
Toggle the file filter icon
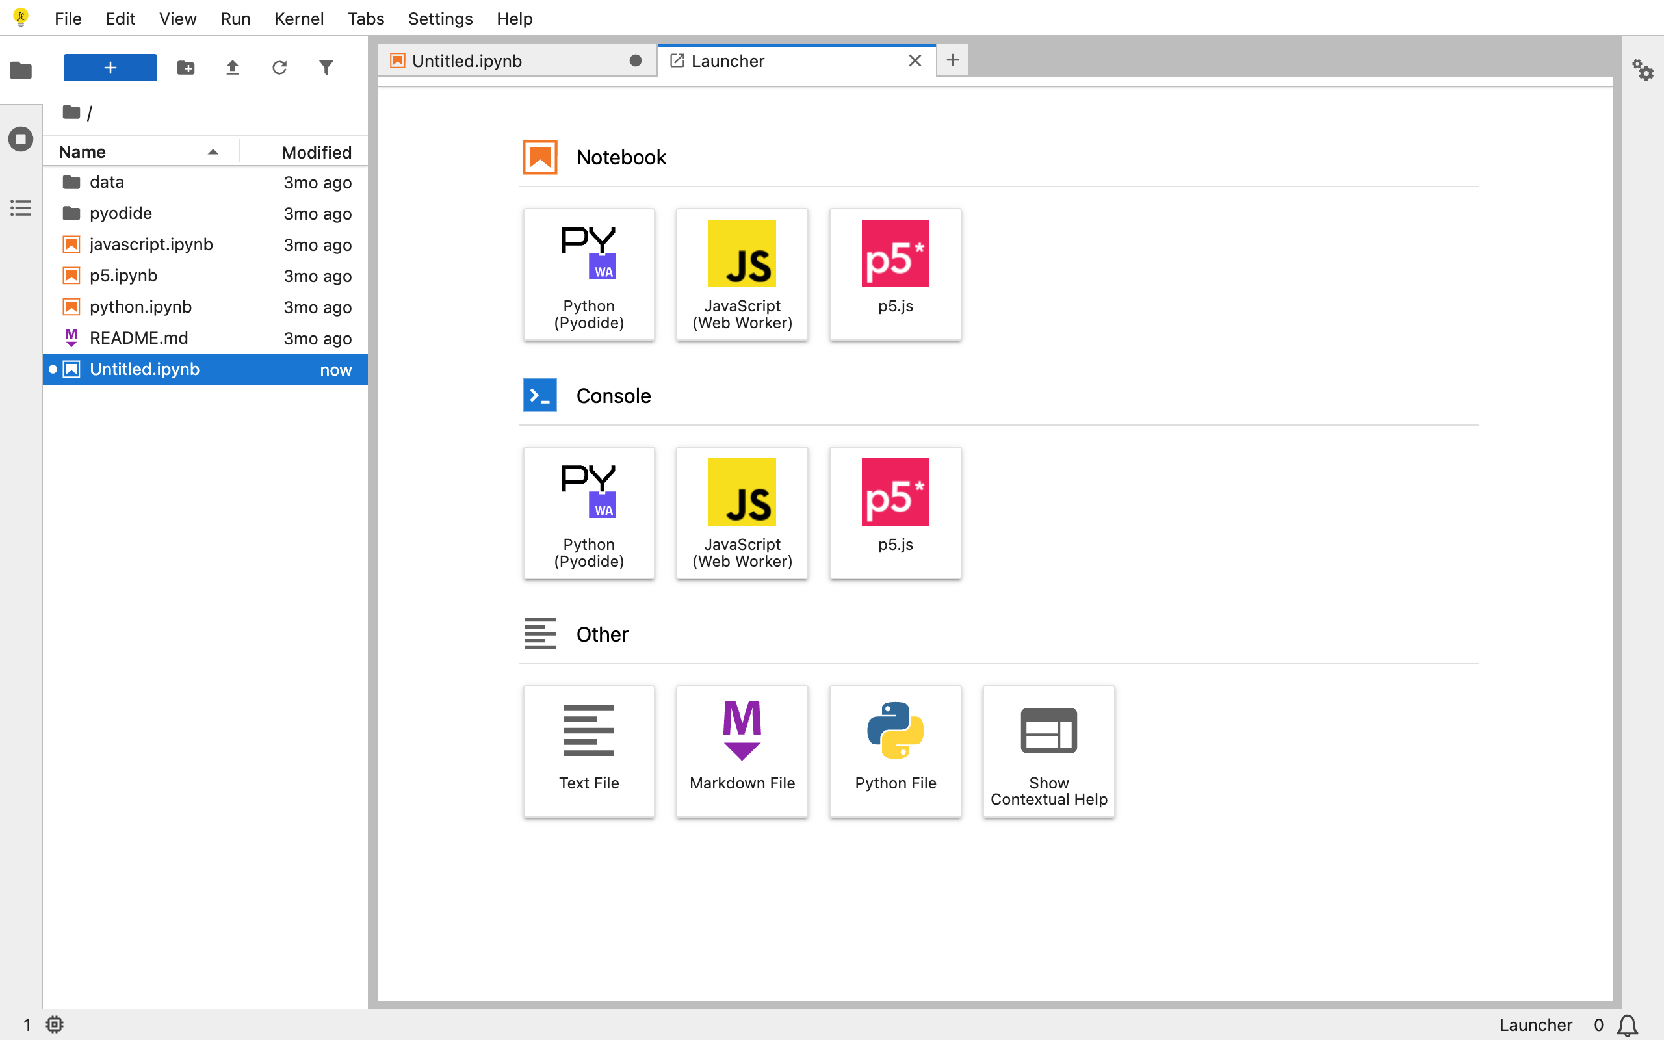tap(326, 68)
